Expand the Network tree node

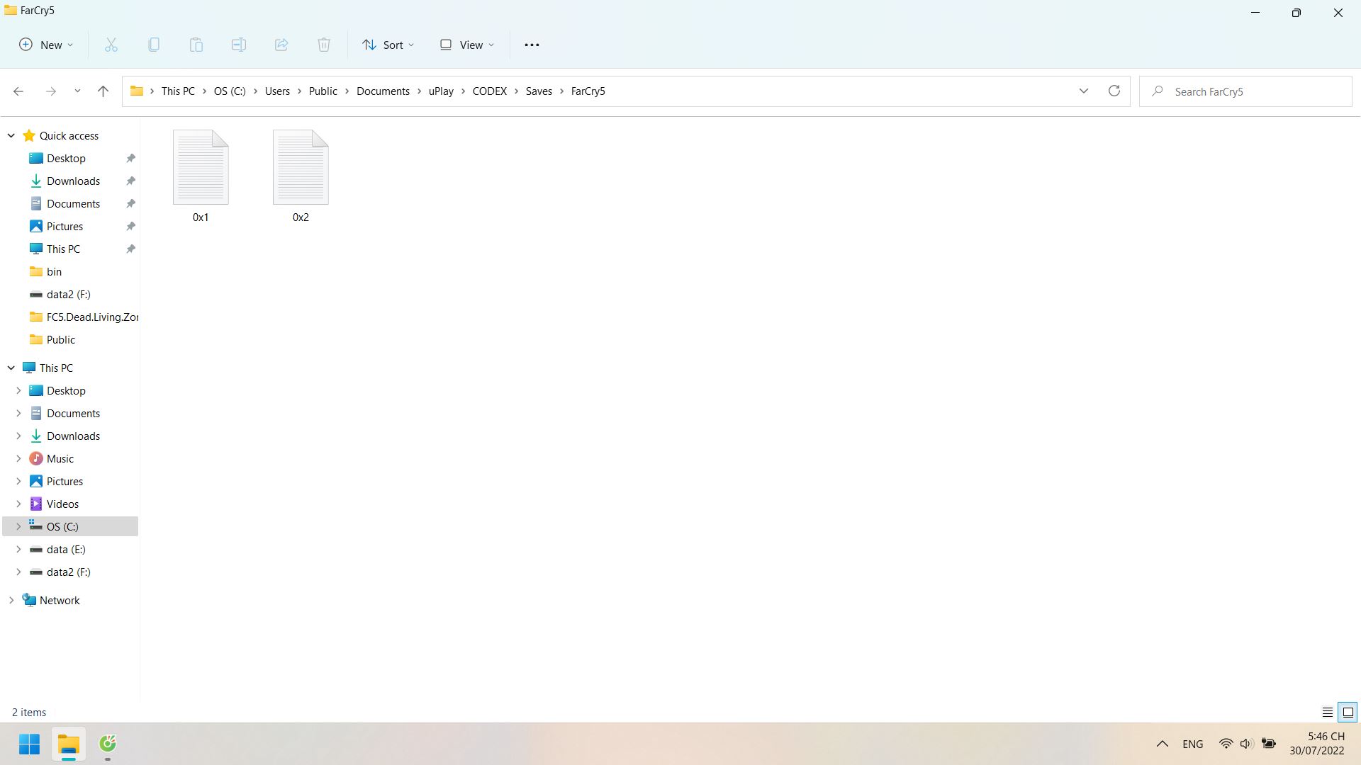point(11,601)
